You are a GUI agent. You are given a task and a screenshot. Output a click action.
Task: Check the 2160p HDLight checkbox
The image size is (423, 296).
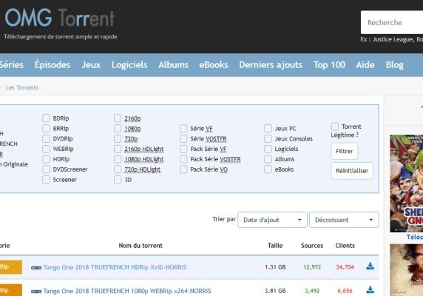(x=118, y=149)
